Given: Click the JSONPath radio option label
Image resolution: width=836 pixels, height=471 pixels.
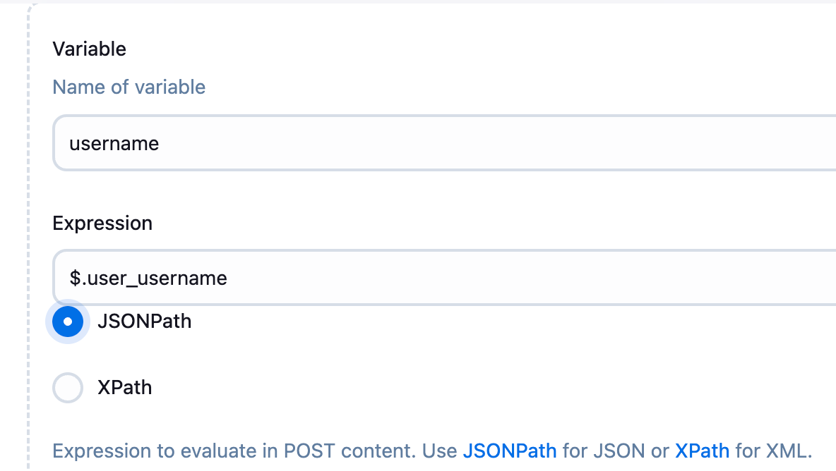Looking at the screenshot, I should coord(144,322).
